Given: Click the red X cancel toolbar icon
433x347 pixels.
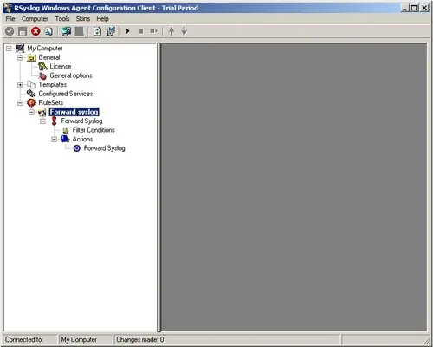Looking at the screenshot, I should pyautogui.click(x=36, y=31).
